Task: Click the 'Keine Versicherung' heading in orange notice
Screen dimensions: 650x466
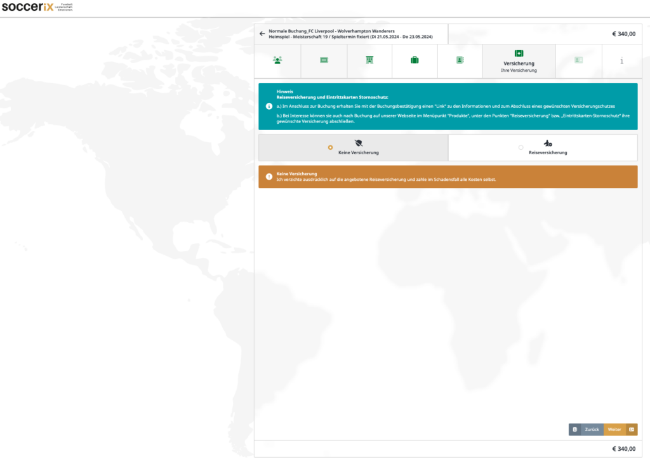Action: coord(297,174)
